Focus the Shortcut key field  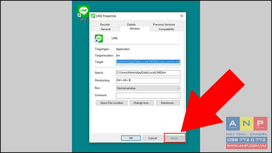[x=148, y=81]
